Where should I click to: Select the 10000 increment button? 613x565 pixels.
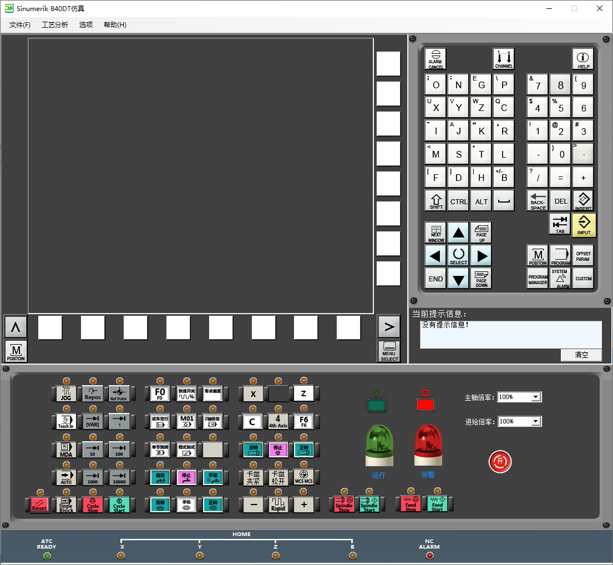(x=119, y=477)
